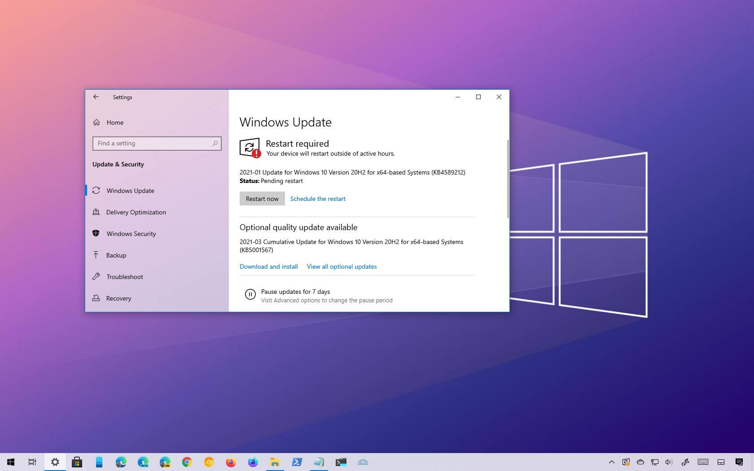Click the restart required status icon
Screen dimensions: 754x471
[250, 148]
